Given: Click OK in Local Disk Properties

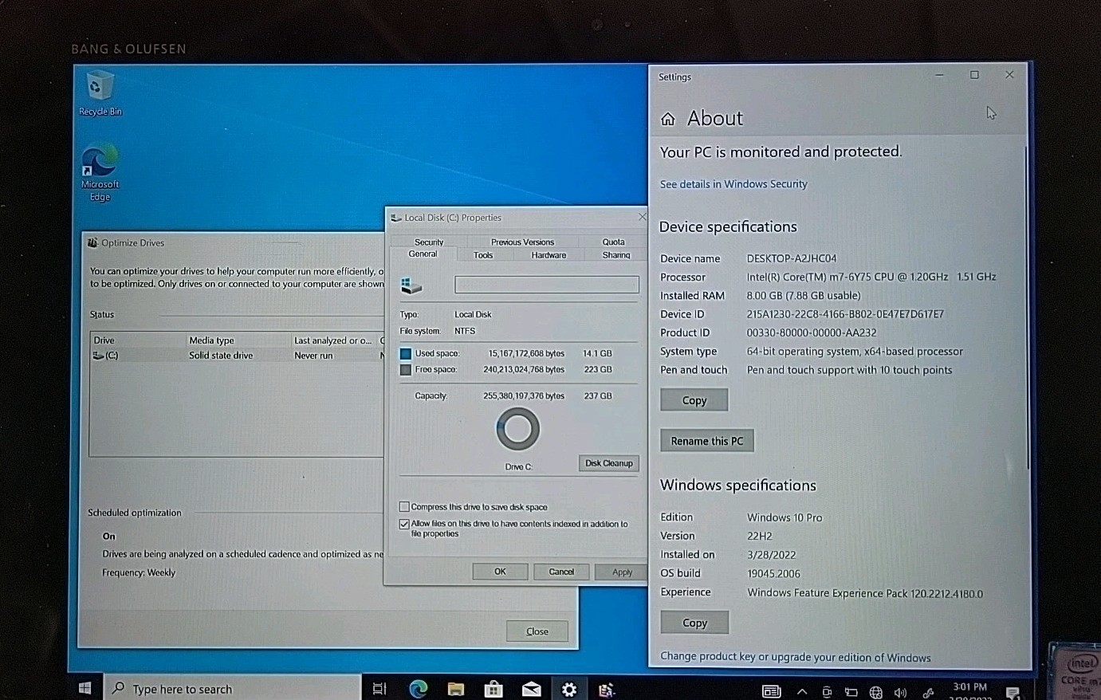Looking at the screenshot, I should coord(500,572).
